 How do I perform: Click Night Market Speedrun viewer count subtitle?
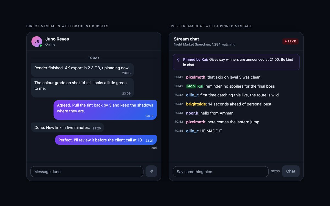[x=205, y=44]
